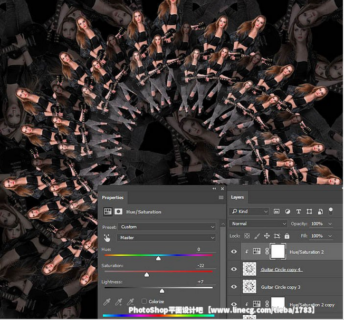Select the Hue/Saturation 2 copy mask thumbnail

point(278,304)
